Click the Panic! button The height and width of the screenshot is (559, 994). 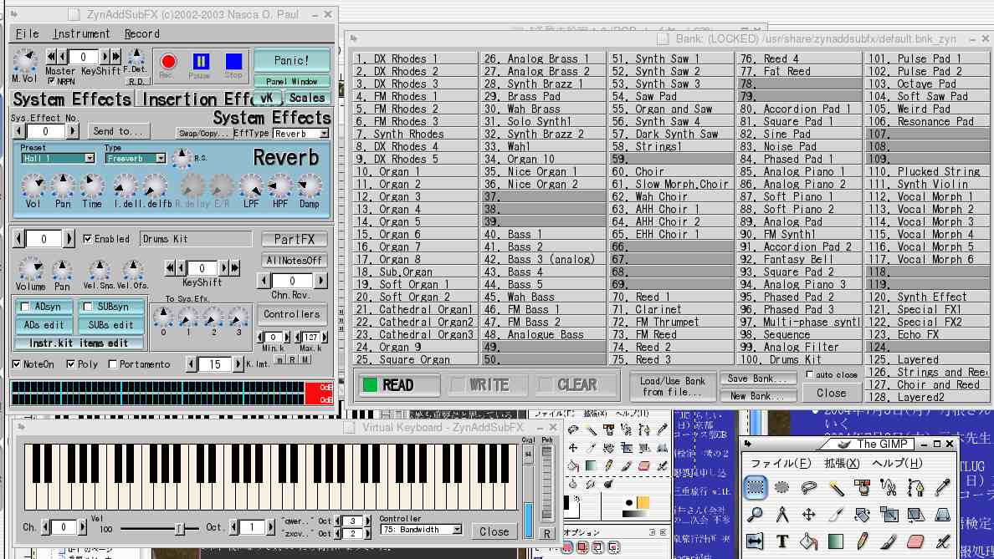[x=292, y=61]
